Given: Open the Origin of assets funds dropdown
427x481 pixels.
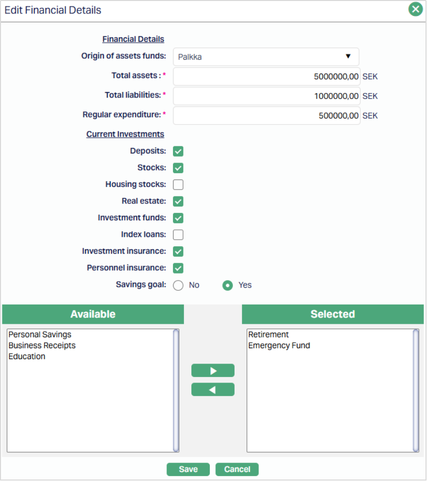Looking at the screenshot, I should click(x=266, y=57).
